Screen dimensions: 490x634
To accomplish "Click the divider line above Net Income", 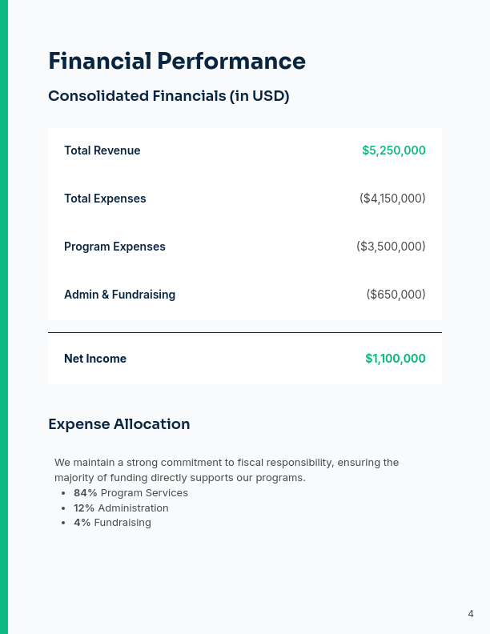I will pos(244,332).
